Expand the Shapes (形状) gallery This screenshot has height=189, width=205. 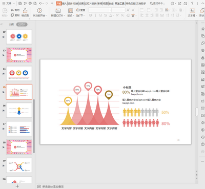(202, 12)
